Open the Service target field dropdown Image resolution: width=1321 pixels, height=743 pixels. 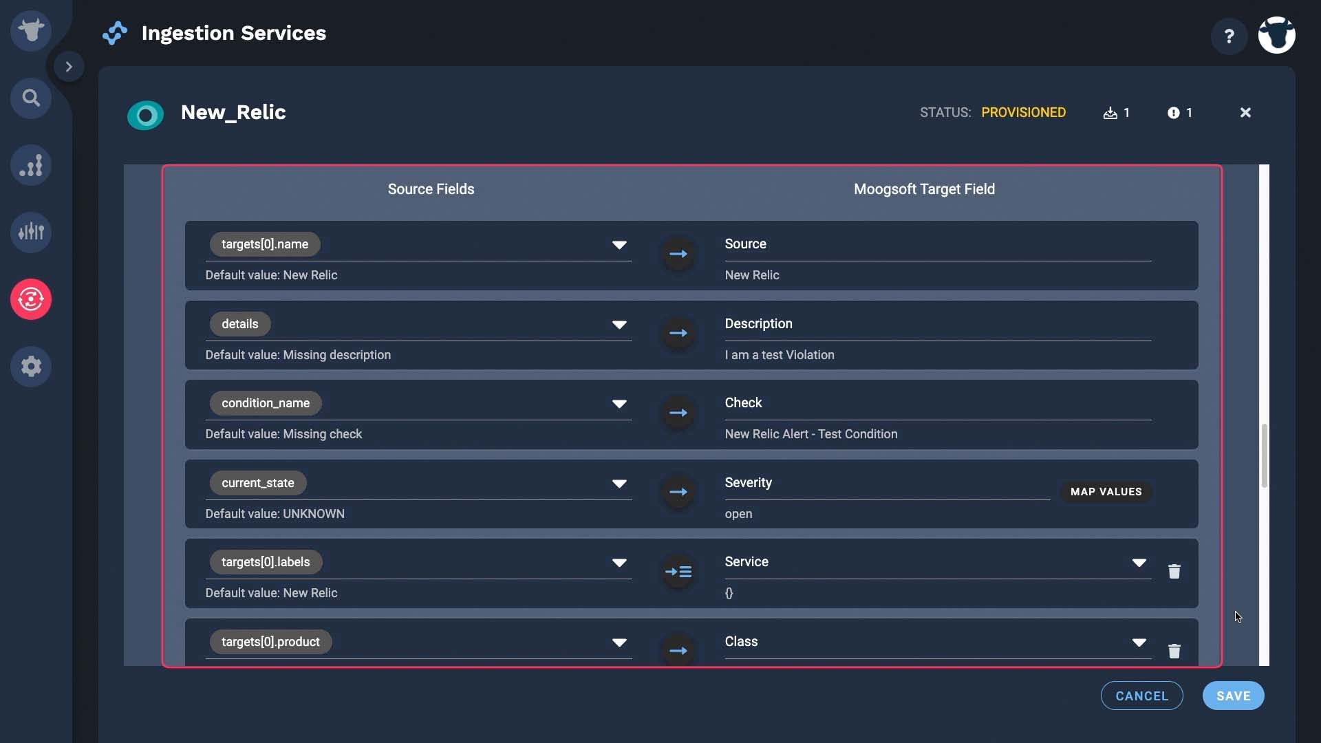point(1139,563)
